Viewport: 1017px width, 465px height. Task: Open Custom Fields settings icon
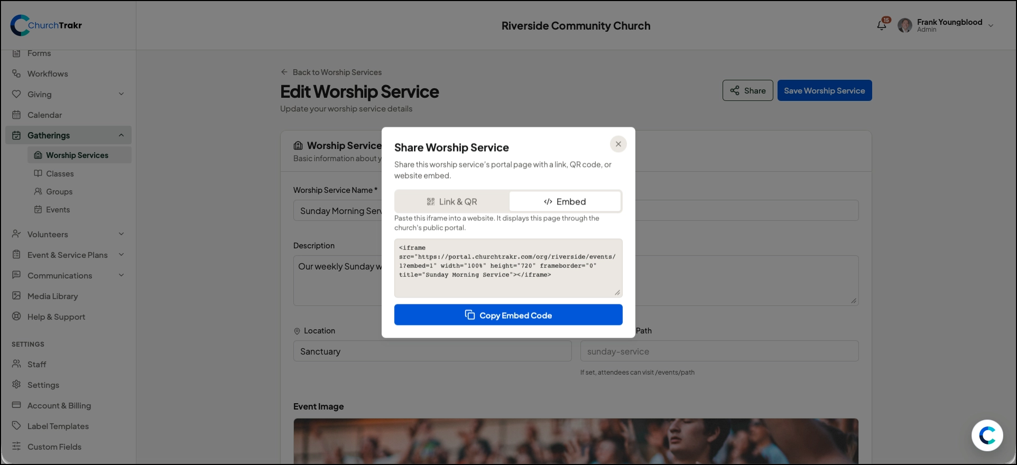click(x=16, y=447)
